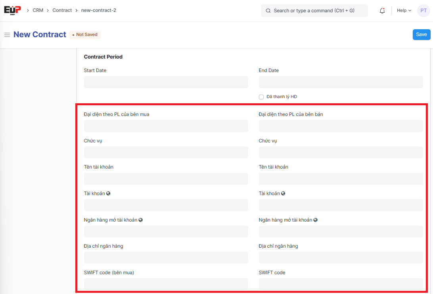
Task: Click the search magnifier icon
Action: [x=268, y=11]
